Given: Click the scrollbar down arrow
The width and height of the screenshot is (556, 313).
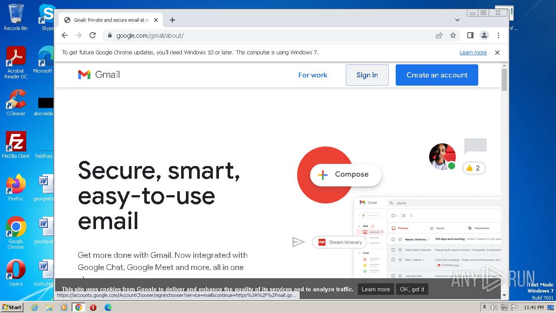Looking at the screenshot, I should (504, 296).
